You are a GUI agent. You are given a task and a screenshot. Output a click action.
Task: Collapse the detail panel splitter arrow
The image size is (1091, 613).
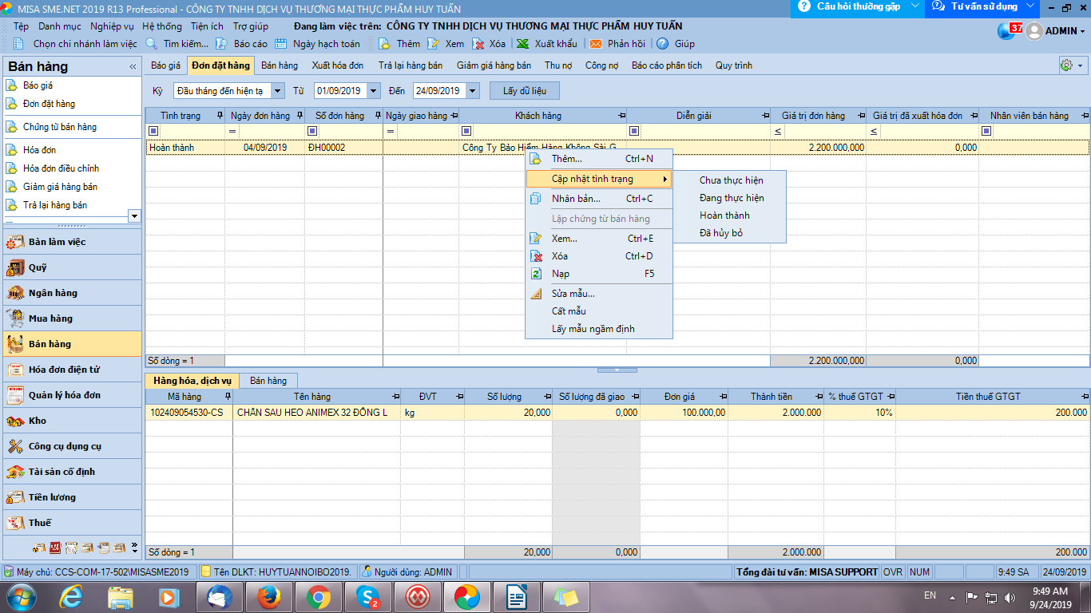click(x=617, y=370)
